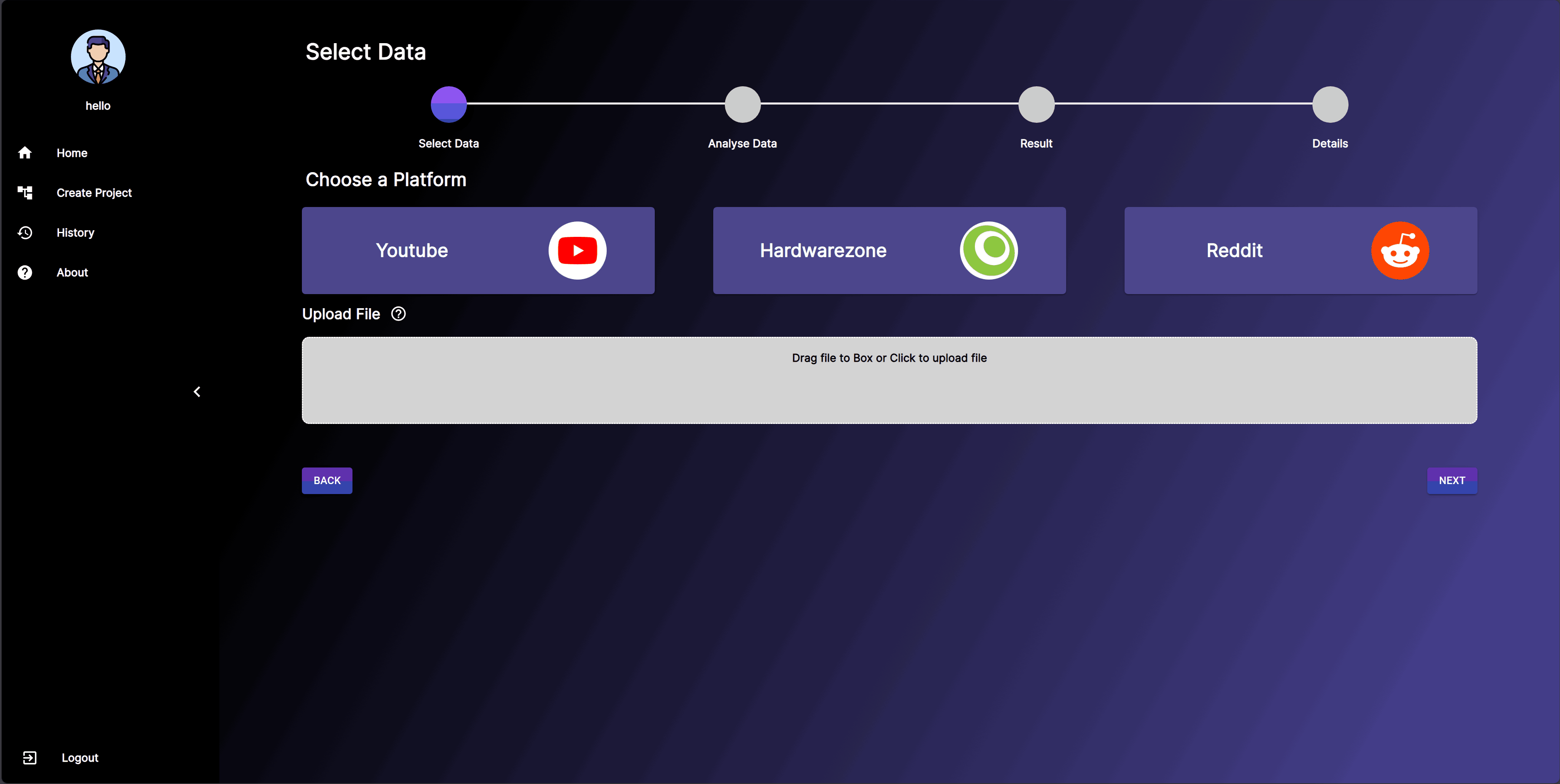
Task: Click the 'Analyse Data' step label
Action: (x=742, y=144)
